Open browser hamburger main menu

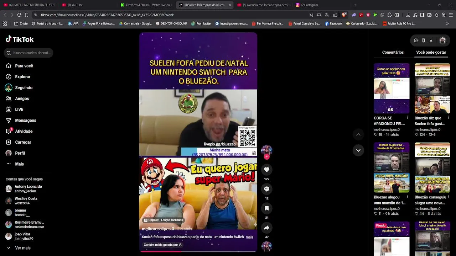pos(451,15)
